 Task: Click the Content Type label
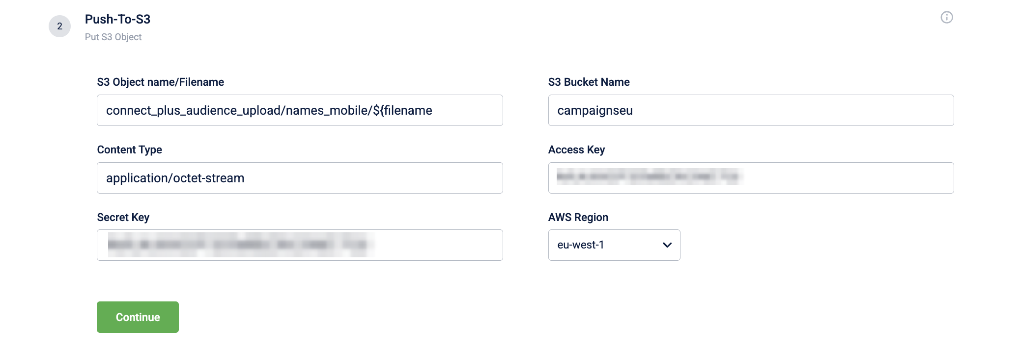[x=129, y=149]
